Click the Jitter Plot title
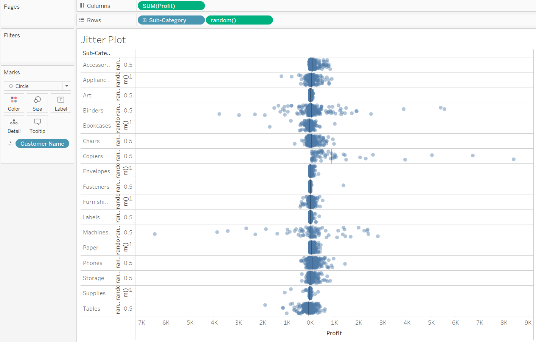The height and width of the screenshot is (342, 536). [103, 40]
